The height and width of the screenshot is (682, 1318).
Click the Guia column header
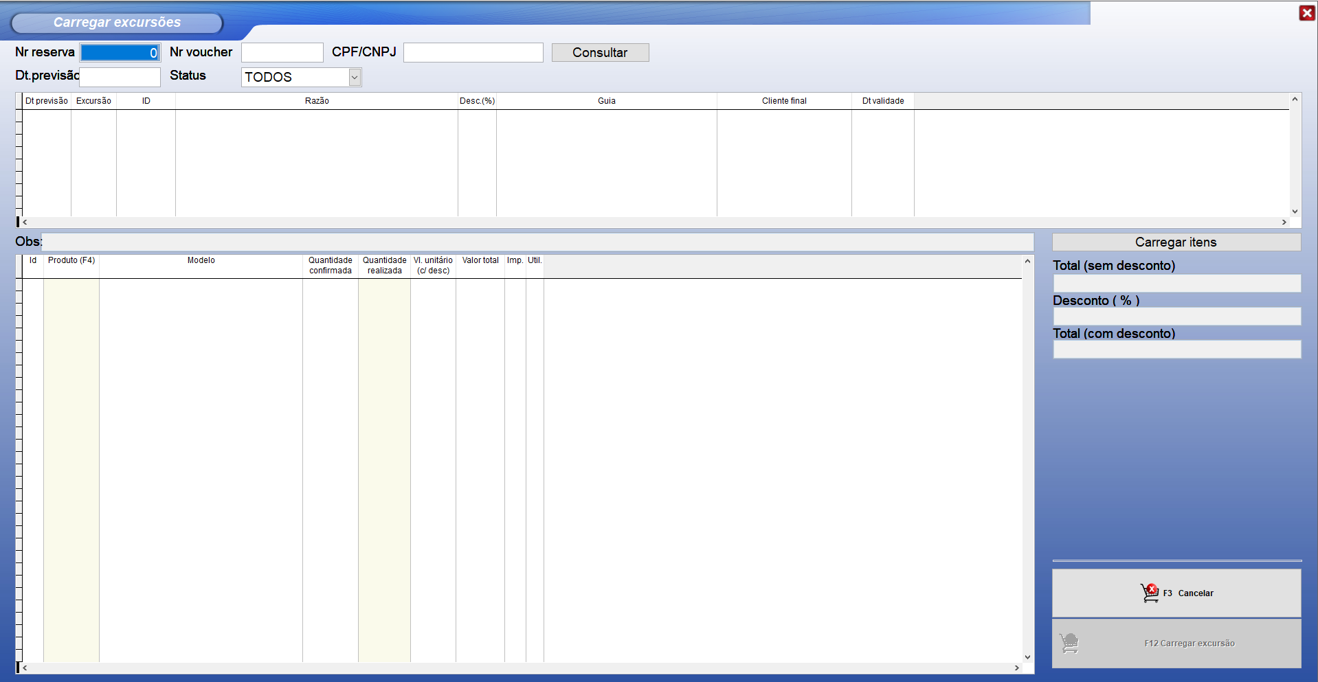point(606,101)
